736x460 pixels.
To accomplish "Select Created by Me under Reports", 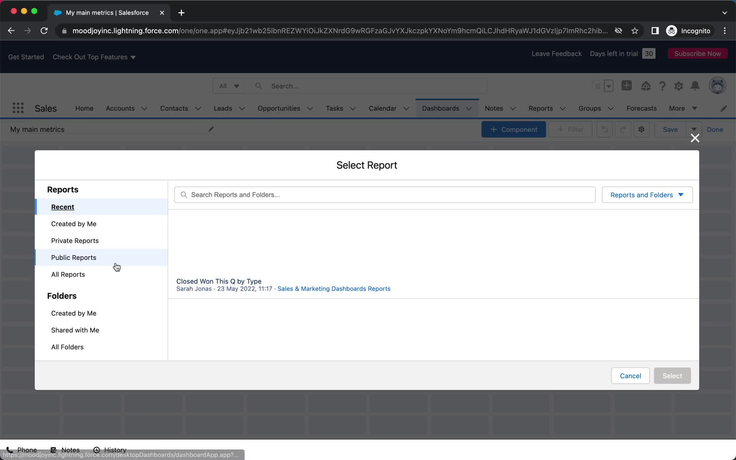I will point(101,224).
